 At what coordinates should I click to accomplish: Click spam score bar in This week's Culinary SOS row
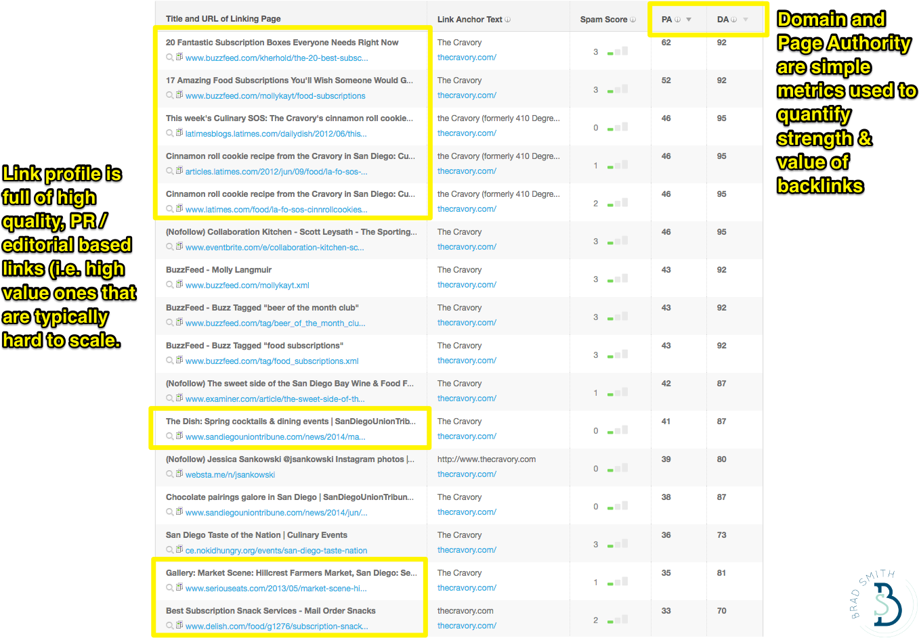click(618, 127)
